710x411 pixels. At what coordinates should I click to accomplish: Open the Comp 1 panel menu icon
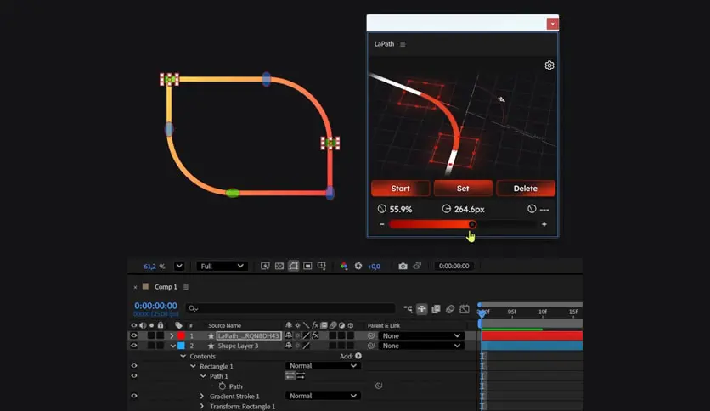point(186,287)
